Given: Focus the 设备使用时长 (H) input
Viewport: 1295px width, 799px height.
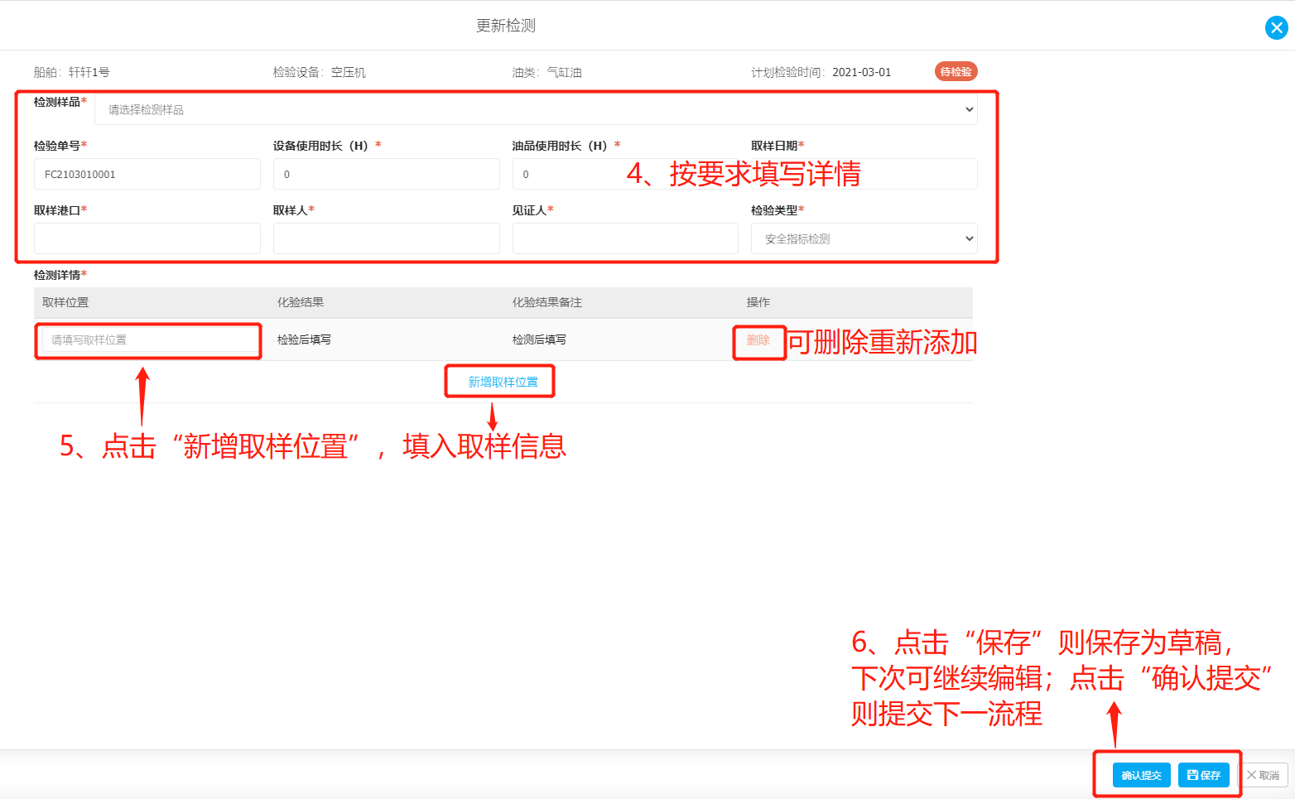Looking at the screenshot, I should 386,174.
